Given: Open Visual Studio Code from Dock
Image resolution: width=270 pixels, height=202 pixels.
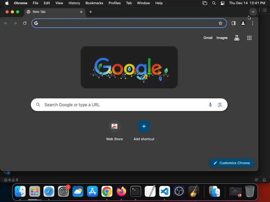Looking at the screenshot, I should click(x=165, y=191).
